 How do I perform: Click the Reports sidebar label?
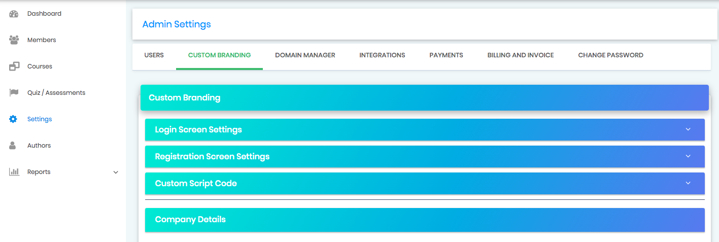(39, 172)
